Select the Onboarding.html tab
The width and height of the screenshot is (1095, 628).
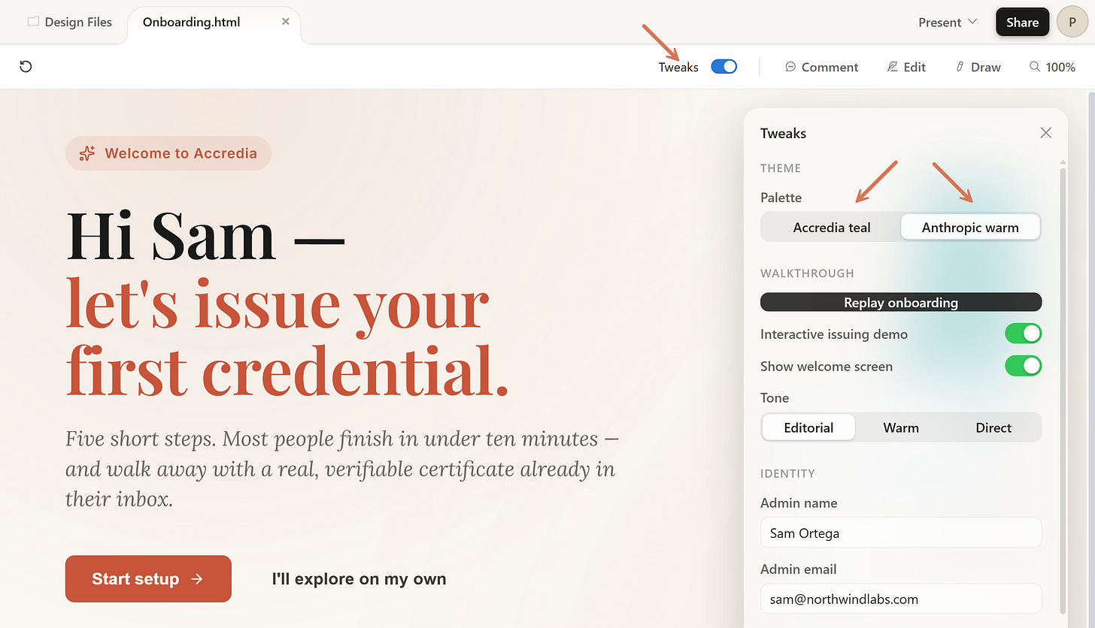click(214, 23)
